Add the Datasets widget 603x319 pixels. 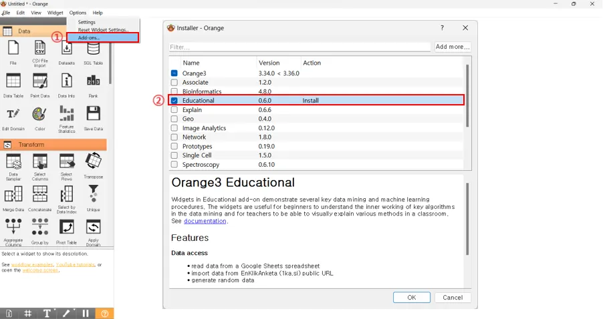pos(67,53)
